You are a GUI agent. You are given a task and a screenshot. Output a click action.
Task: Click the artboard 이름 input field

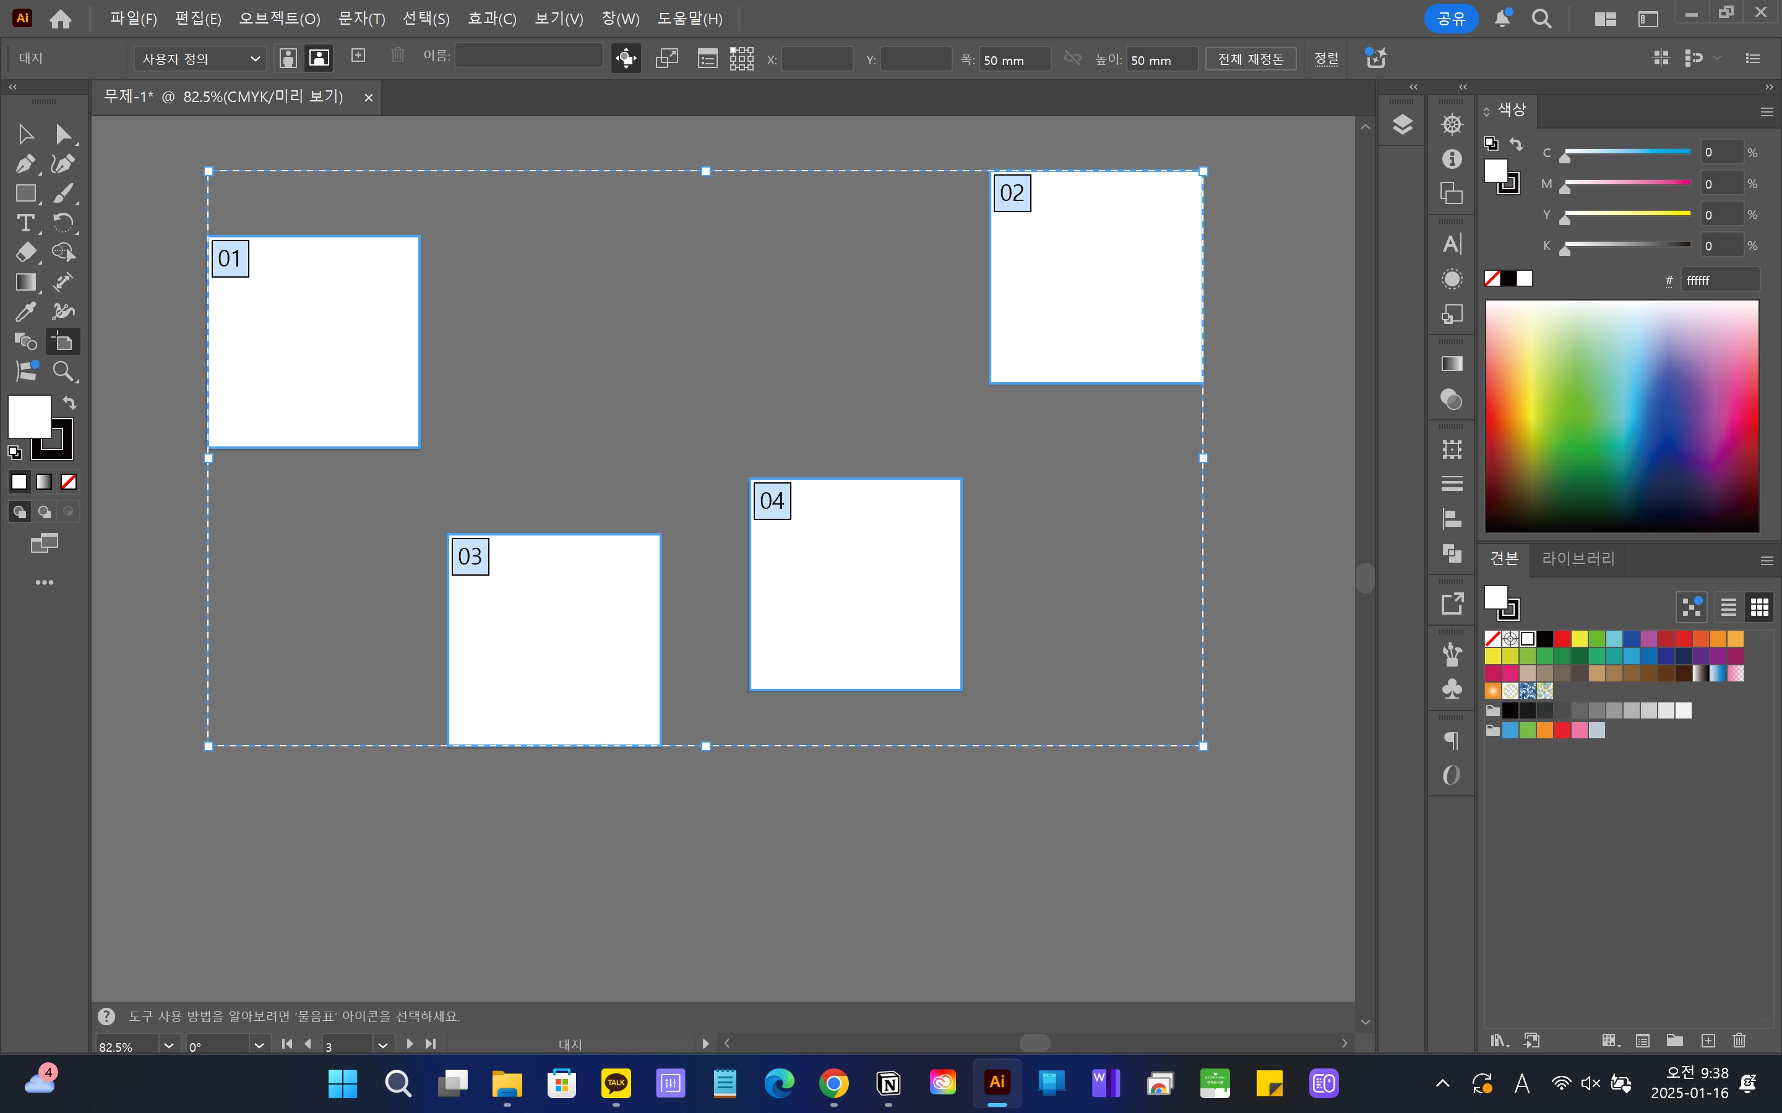[x=528, y=56]
